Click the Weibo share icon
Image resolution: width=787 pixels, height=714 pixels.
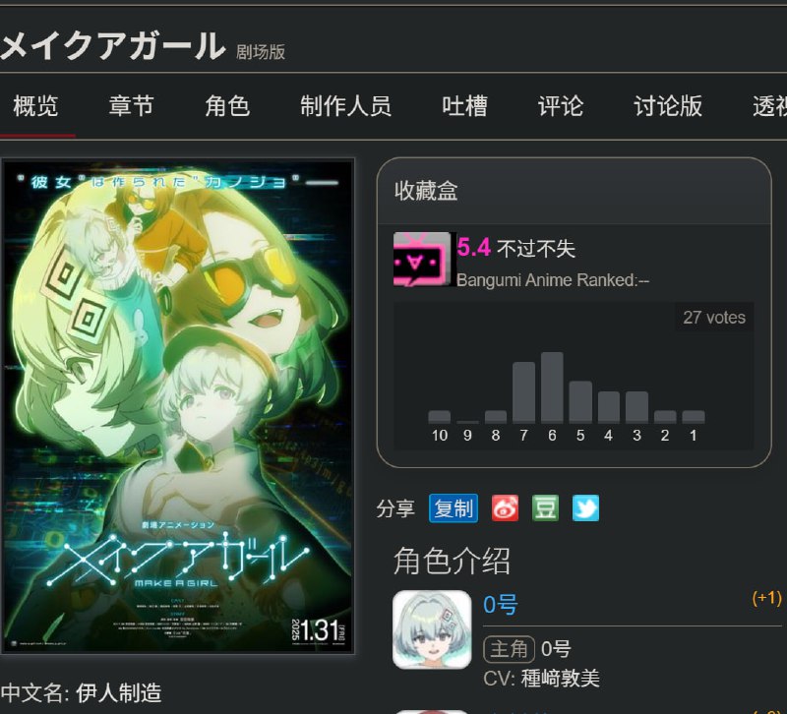(505, 508)
